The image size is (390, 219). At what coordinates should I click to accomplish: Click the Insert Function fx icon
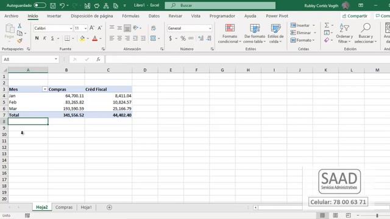(98, 60)
